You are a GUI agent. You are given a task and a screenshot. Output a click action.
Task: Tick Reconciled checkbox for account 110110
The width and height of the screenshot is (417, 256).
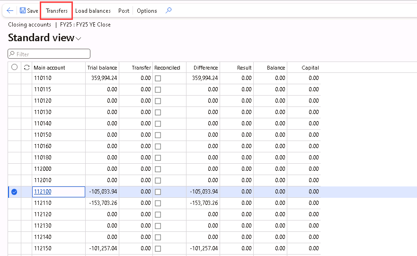tap(158, 79)
